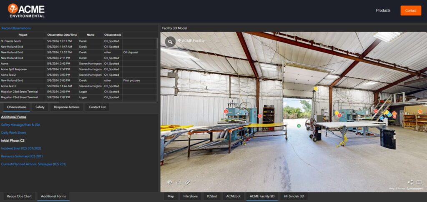
Task: Click the orange Contact button
Action: pyautogui.click(x=411, y=10)
